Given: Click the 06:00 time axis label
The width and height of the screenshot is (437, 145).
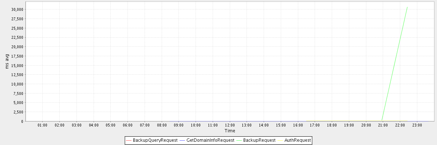Looking at the screenshot, I should click(127, 125).
